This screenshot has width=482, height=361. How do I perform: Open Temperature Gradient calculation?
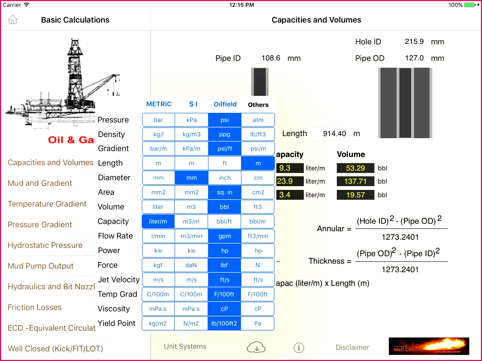[x=47, y=204]
